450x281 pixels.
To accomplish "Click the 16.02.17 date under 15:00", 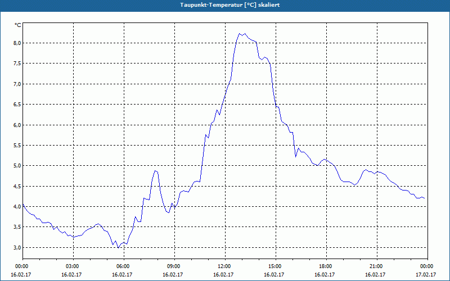I will [274, 274].
